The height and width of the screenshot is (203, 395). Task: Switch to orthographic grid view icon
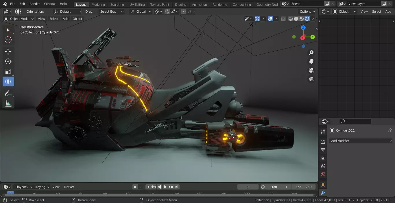(x=311, y=79)
